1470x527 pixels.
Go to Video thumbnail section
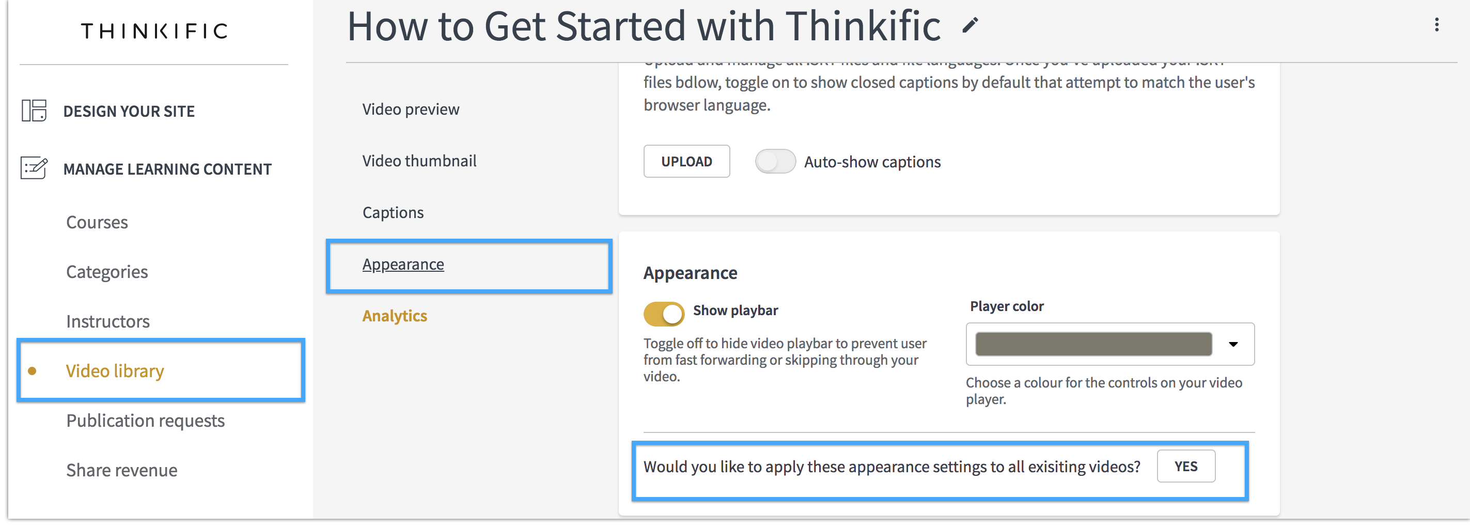point(419,161)
